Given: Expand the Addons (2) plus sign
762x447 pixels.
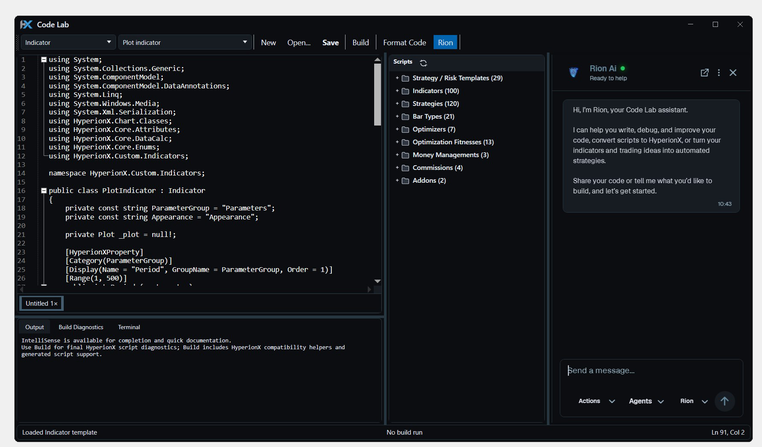Looking at the screenshot, I should (x=397, y=180).
